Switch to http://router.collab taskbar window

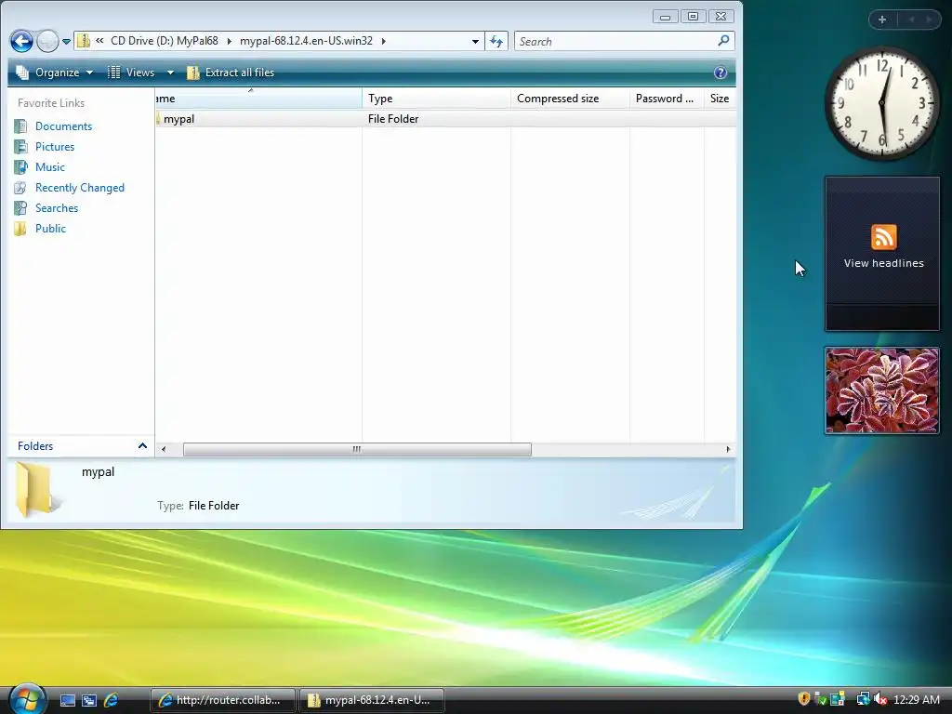(x=223, y=700)
